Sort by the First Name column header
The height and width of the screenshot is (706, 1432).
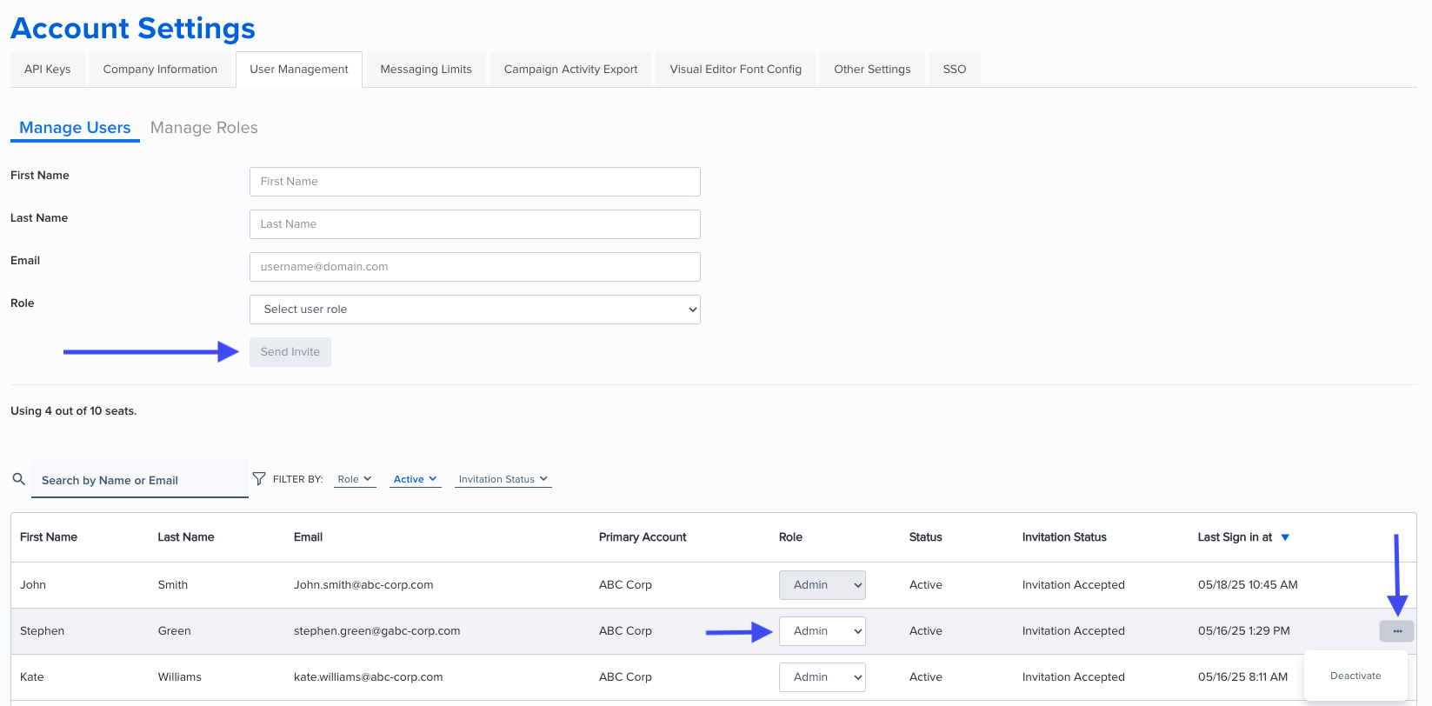[49, 537]
